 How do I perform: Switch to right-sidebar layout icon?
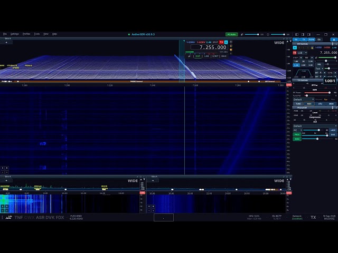click(309, 34)
